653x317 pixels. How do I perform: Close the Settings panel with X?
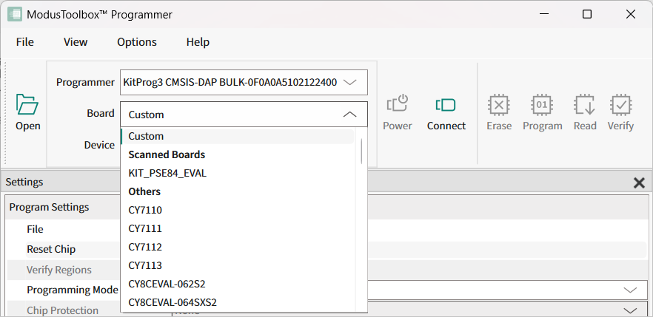point(639,183)
